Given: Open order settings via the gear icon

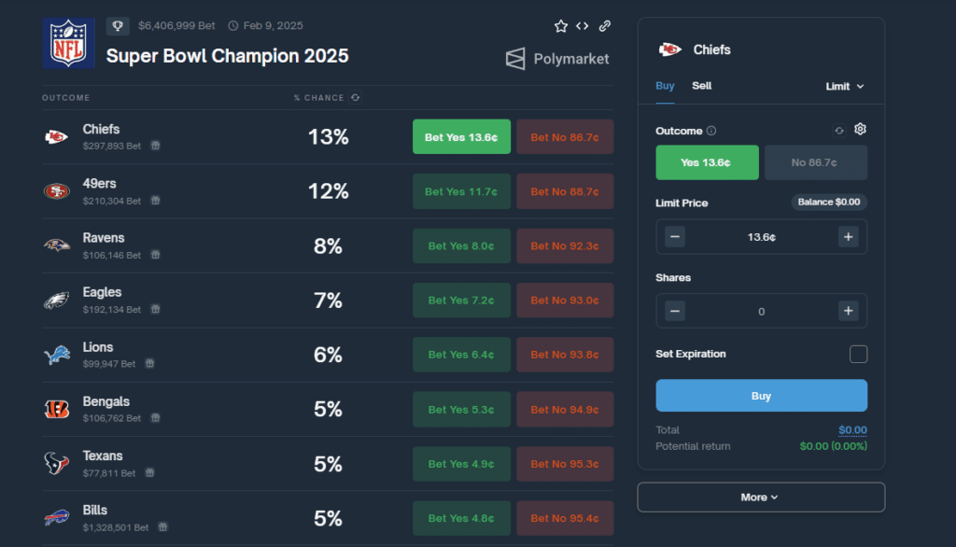Looking at the screenshot, I should coord(860,130).
